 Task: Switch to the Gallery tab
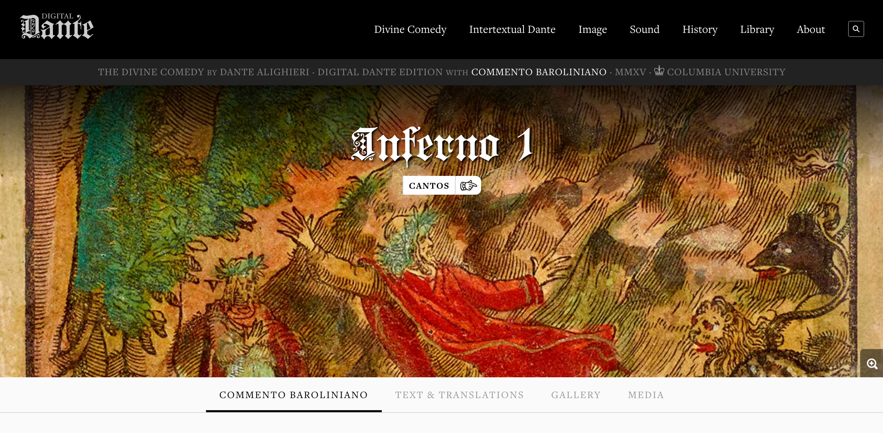point(576,395)
